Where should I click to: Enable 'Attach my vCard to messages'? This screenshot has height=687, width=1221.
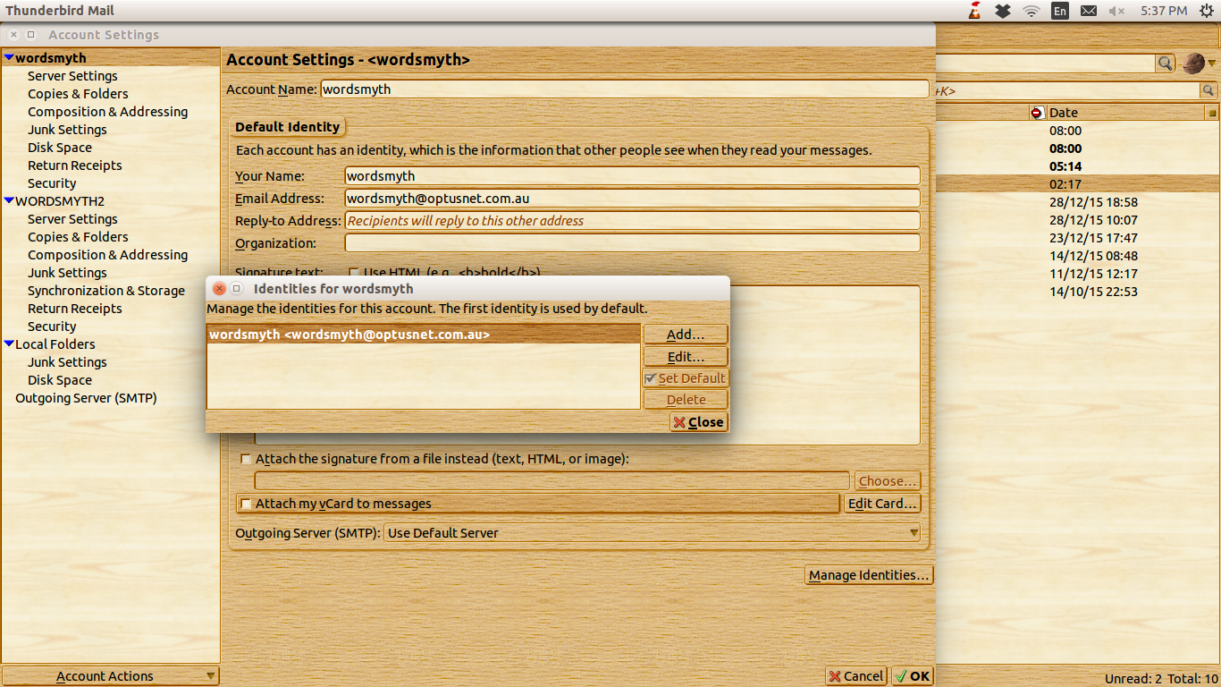click(246, 504)
